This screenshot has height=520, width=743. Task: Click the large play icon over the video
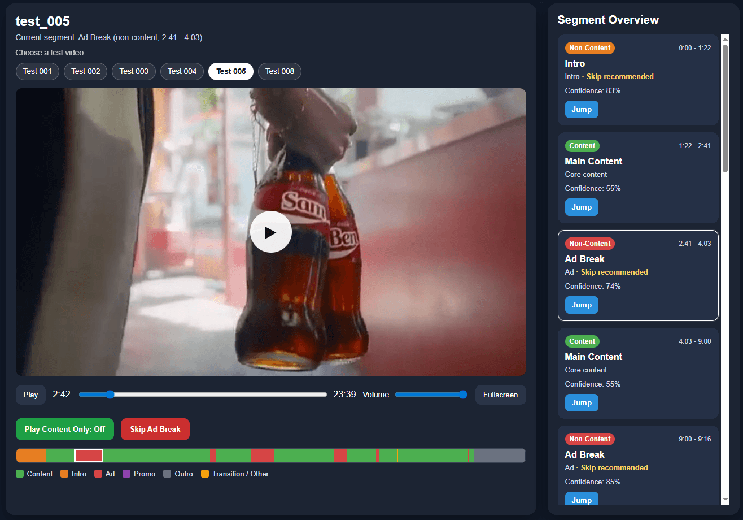click(271, 232)
